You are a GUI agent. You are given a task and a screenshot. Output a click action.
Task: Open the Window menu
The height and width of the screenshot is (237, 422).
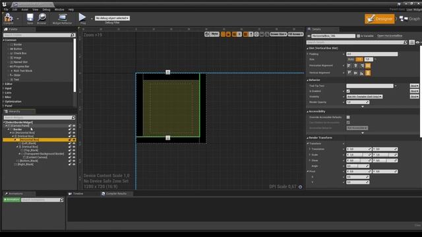coord(59,9)
